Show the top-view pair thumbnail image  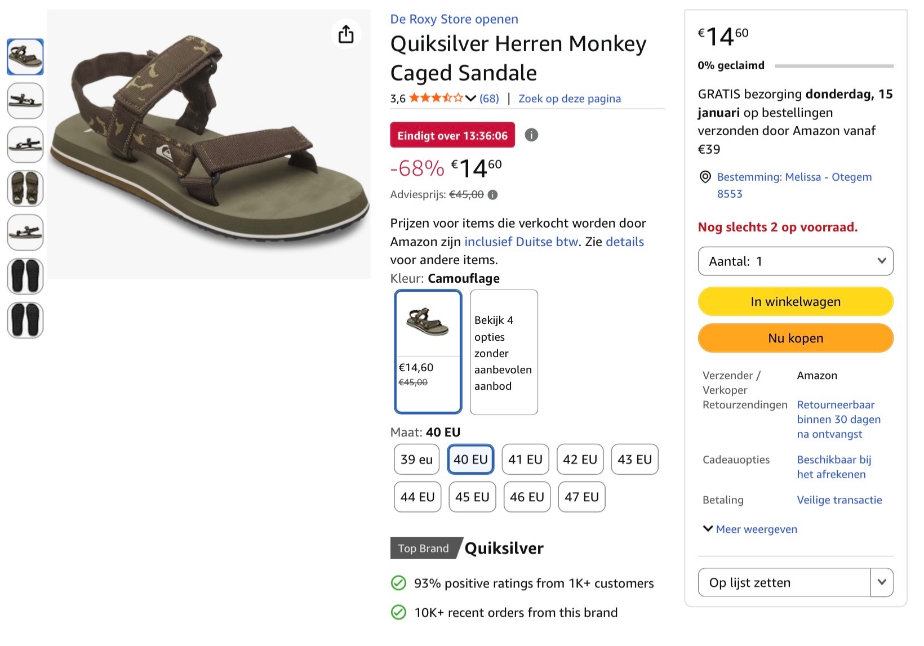pyautogui.click(x=25, y=189)
